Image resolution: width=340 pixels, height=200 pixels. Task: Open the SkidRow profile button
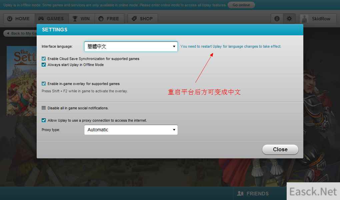pyautogui.click(x=318, y=19)
